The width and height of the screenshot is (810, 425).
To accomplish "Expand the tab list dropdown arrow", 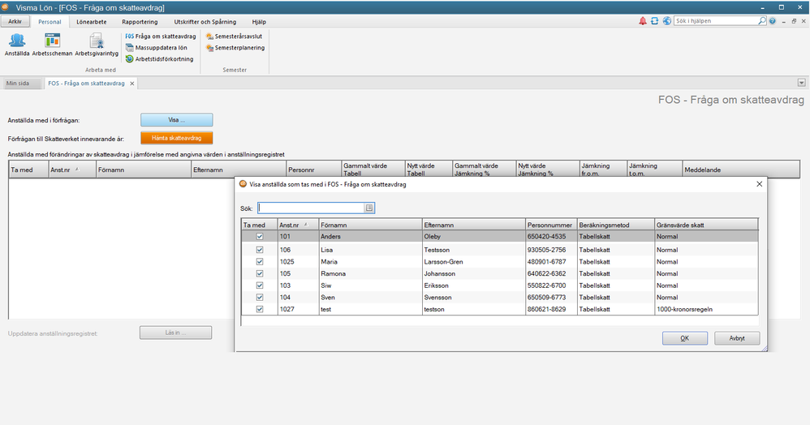I will 801,83.
